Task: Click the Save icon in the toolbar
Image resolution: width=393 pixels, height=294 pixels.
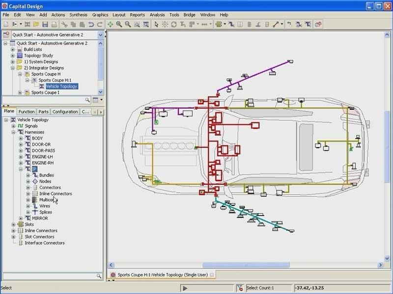Action: coord(45,24)
